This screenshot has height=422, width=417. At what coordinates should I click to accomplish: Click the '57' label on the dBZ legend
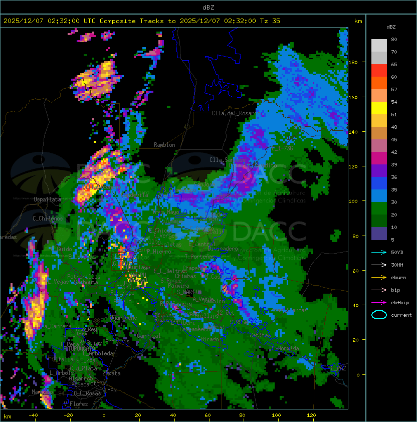click(x=394, y=89)
